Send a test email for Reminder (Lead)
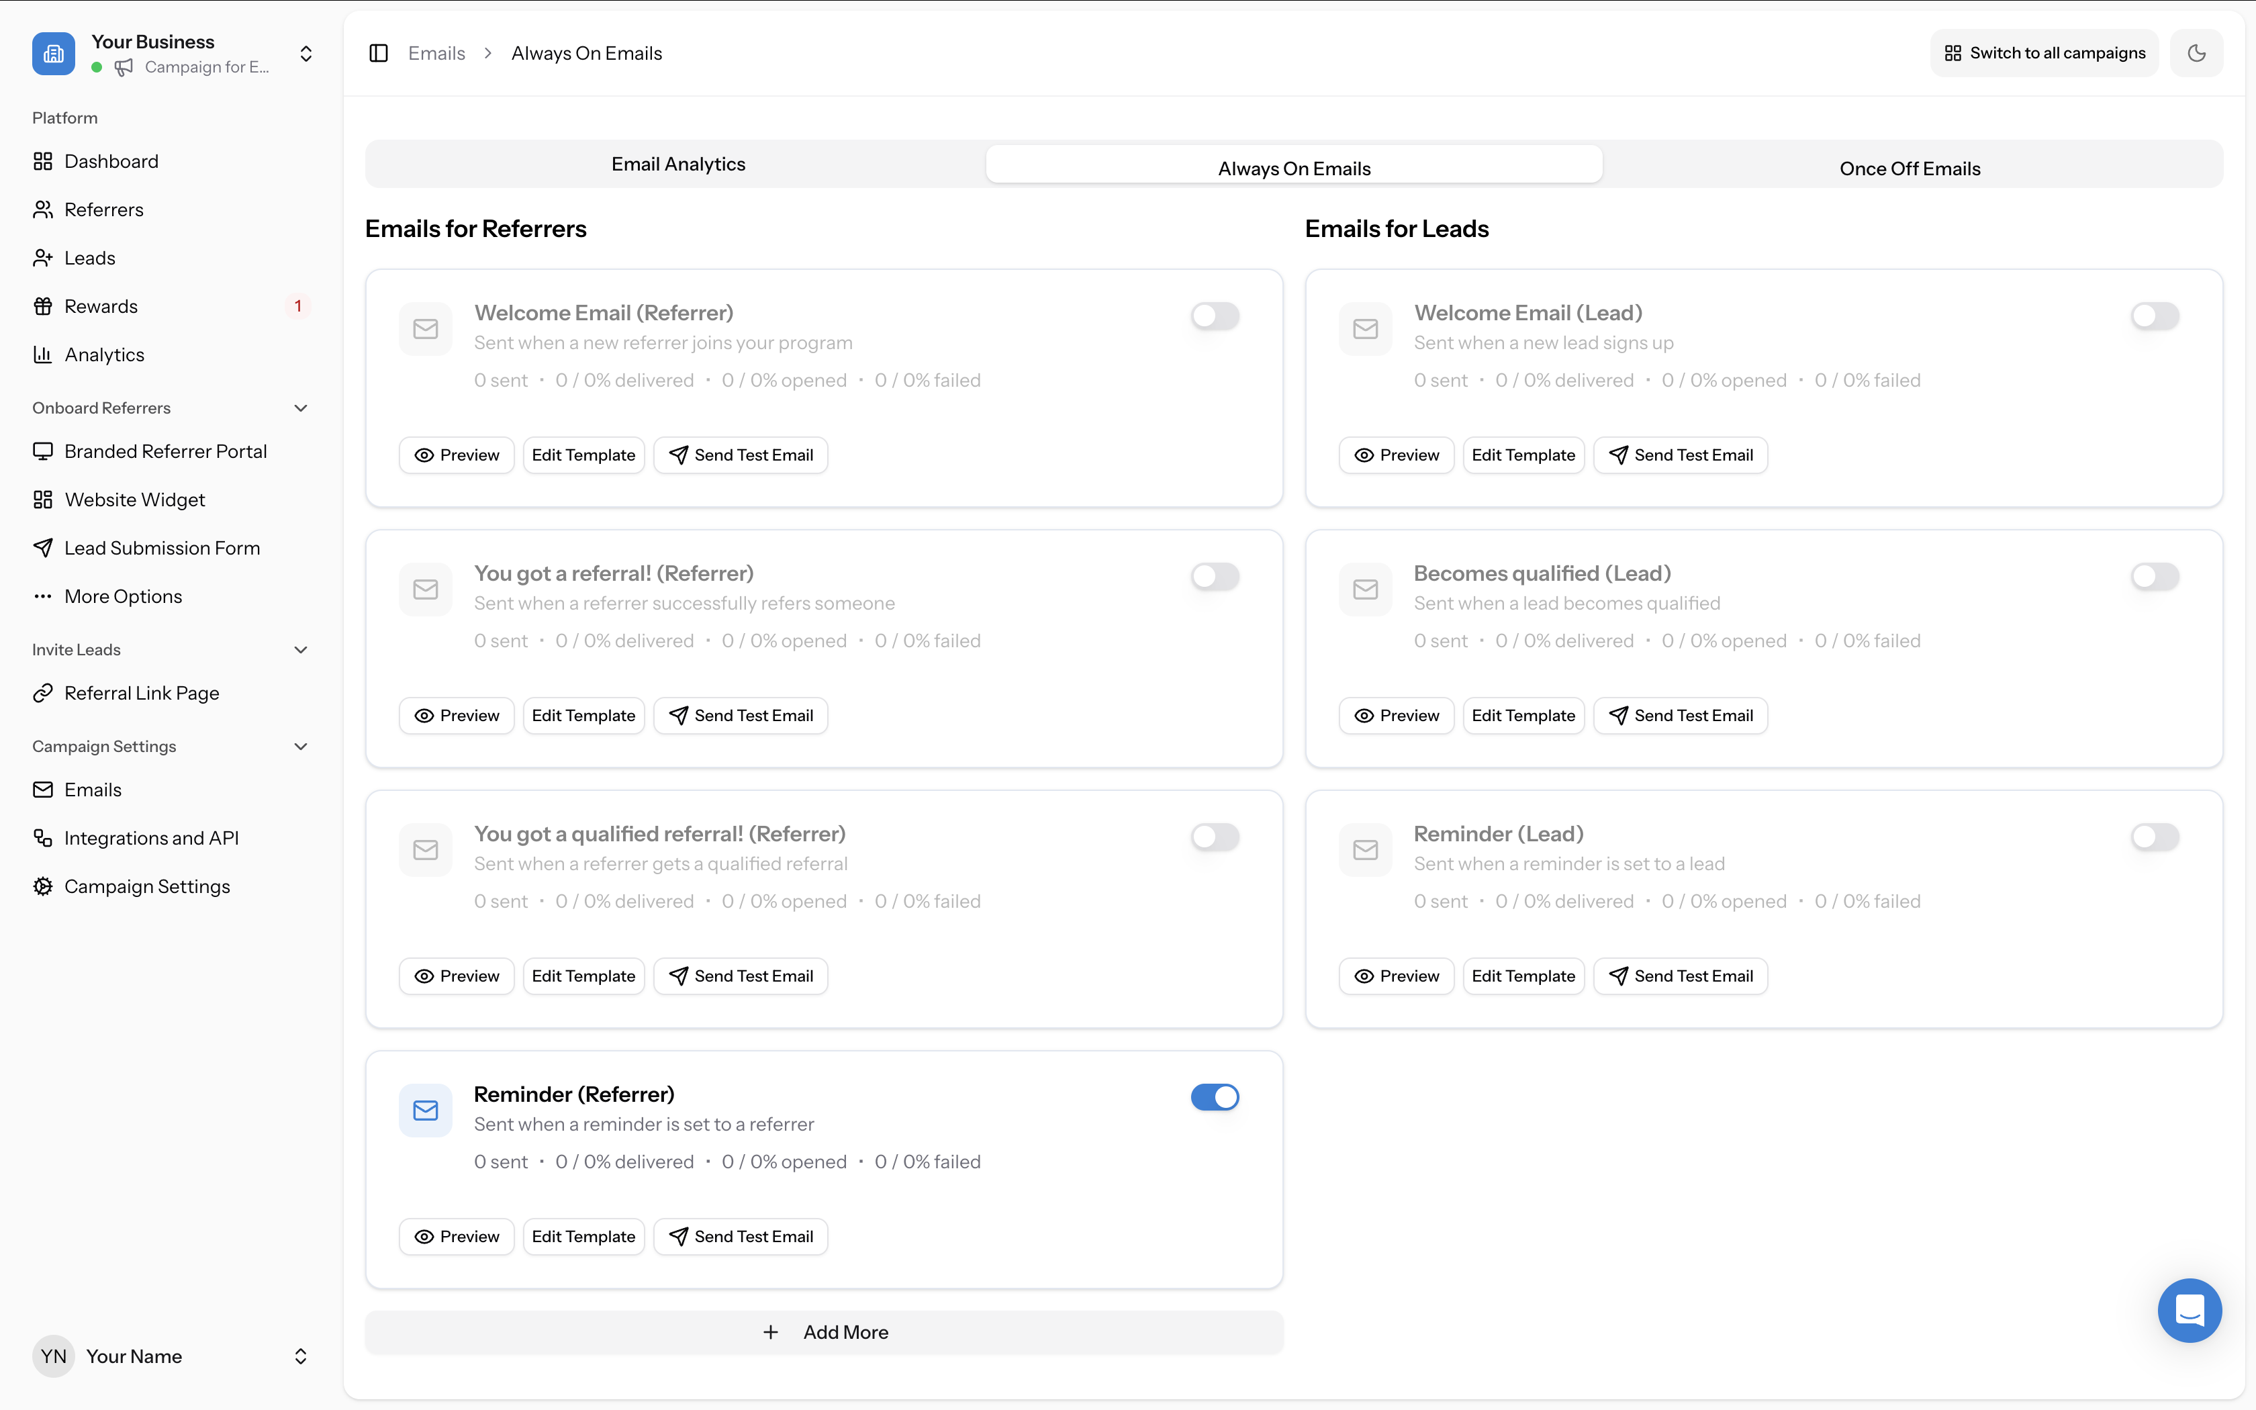The image size is (2256, 1410). 1680,976
